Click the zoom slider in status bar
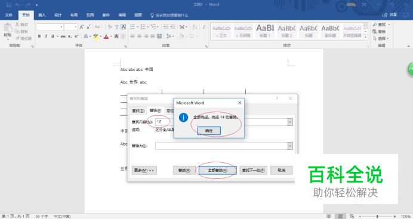Viewport: 413px width, 219px height. pyautogui.click(x=377, y=217)
